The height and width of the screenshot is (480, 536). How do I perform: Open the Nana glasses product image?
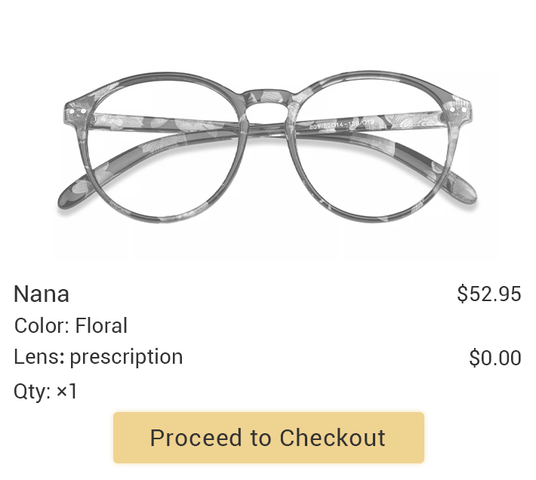(267, 147)
